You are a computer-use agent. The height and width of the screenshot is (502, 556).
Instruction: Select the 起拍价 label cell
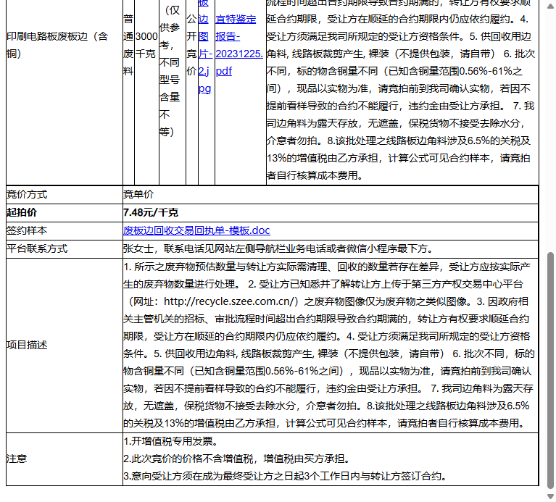coord(65,212)
